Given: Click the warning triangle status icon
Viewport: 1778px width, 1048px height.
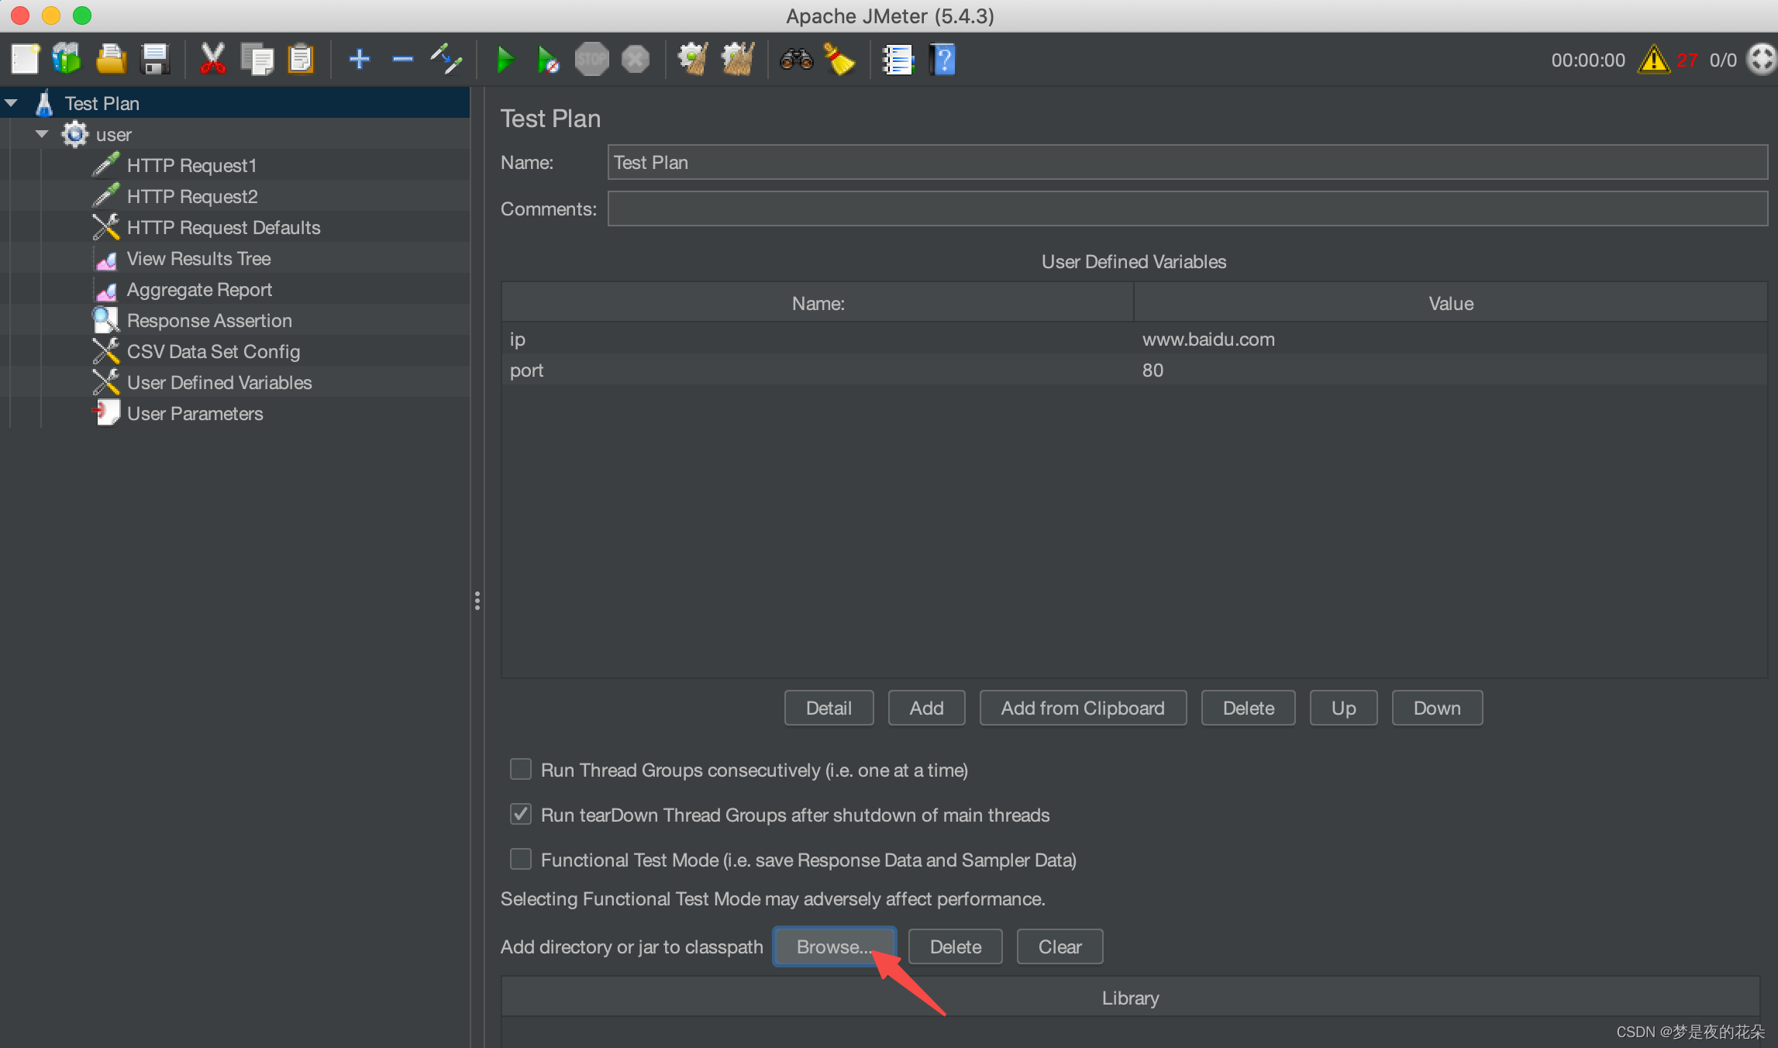Looking at the screenshot, I should pos(1652,60).
